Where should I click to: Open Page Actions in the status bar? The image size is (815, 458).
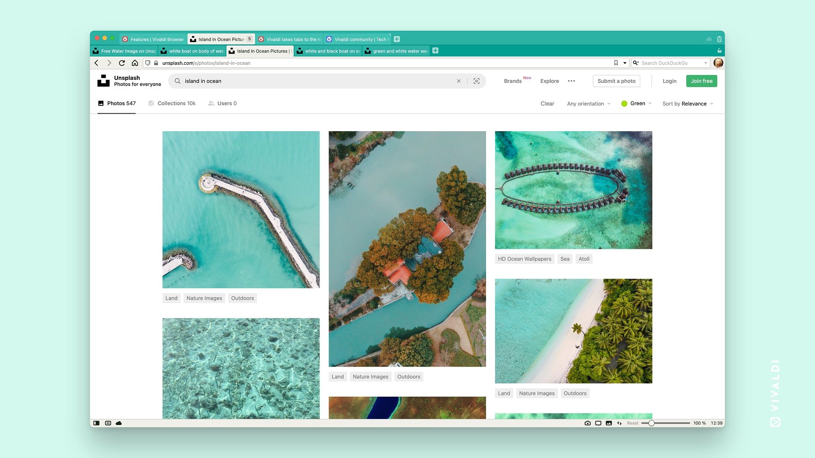(619, 423)
